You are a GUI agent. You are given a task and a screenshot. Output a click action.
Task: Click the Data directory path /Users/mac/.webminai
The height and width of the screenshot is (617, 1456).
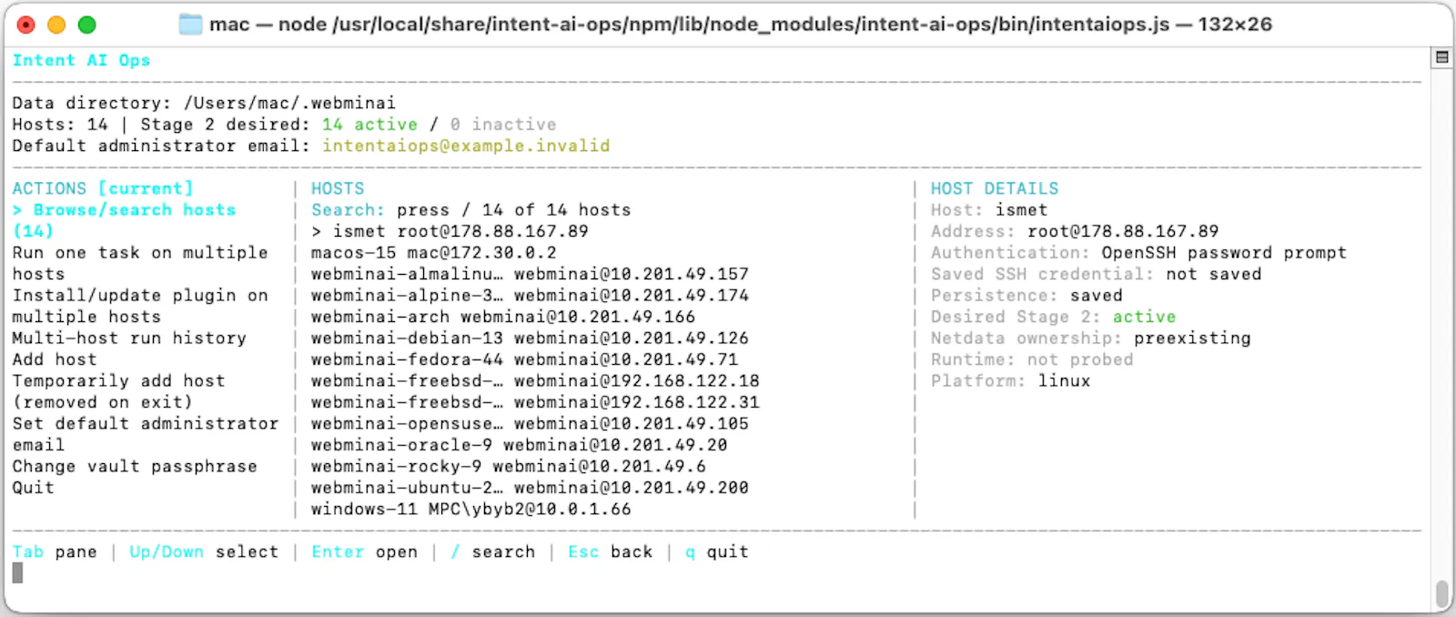[289, 103]
